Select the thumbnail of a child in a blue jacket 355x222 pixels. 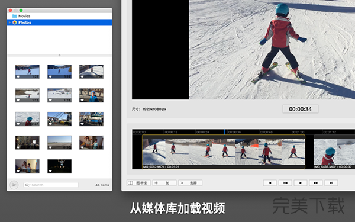coord(91,95)
